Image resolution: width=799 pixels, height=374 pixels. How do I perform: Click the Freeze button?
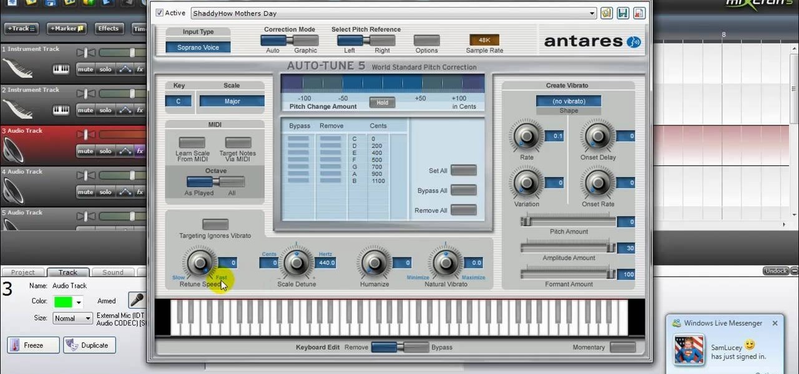pyautogui.click(x=34, y=345)
